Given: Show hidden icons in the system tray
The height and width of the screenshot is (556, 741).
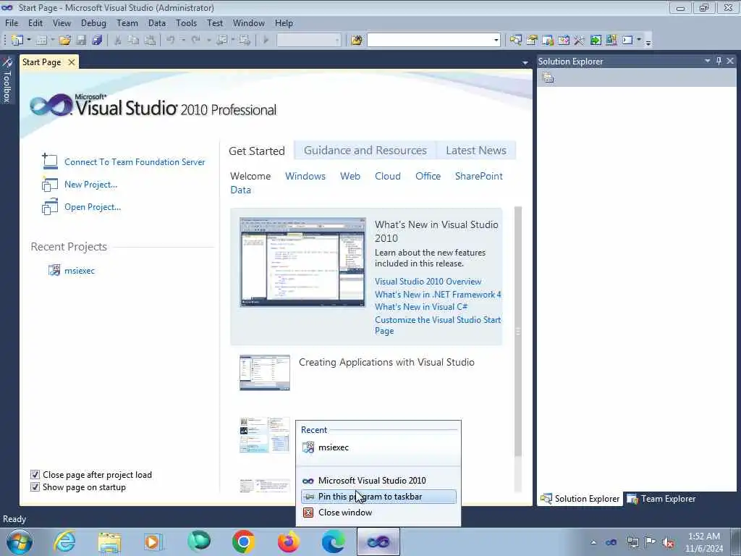Looking at the screenshot, I should point(593,542).
